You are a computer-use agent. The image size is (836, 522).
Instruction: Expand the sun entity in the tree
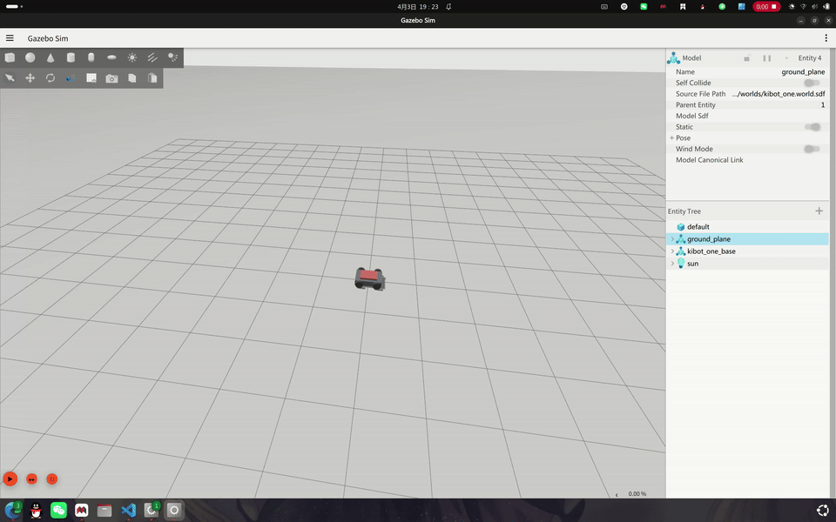[671, 264]
